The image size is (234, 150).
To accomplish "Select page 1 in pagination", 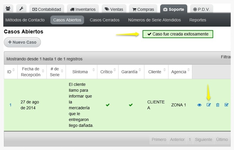I will coord(190,139).
